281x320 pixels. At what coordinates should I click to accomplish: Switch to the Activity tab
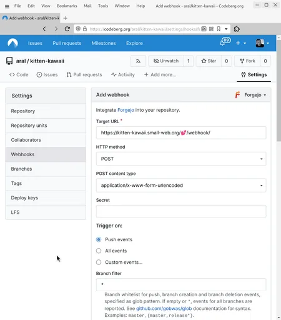click(123, 74)
